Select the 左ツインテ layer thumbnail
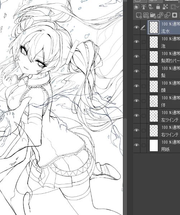Viewport: 180px width, 215px height. coord(154,116)
